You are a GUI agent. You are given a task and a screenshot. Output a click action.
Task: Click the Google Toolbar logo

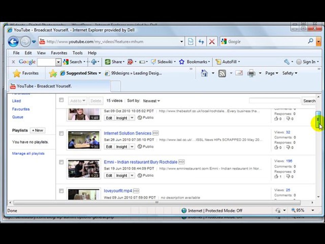point(27,62)
